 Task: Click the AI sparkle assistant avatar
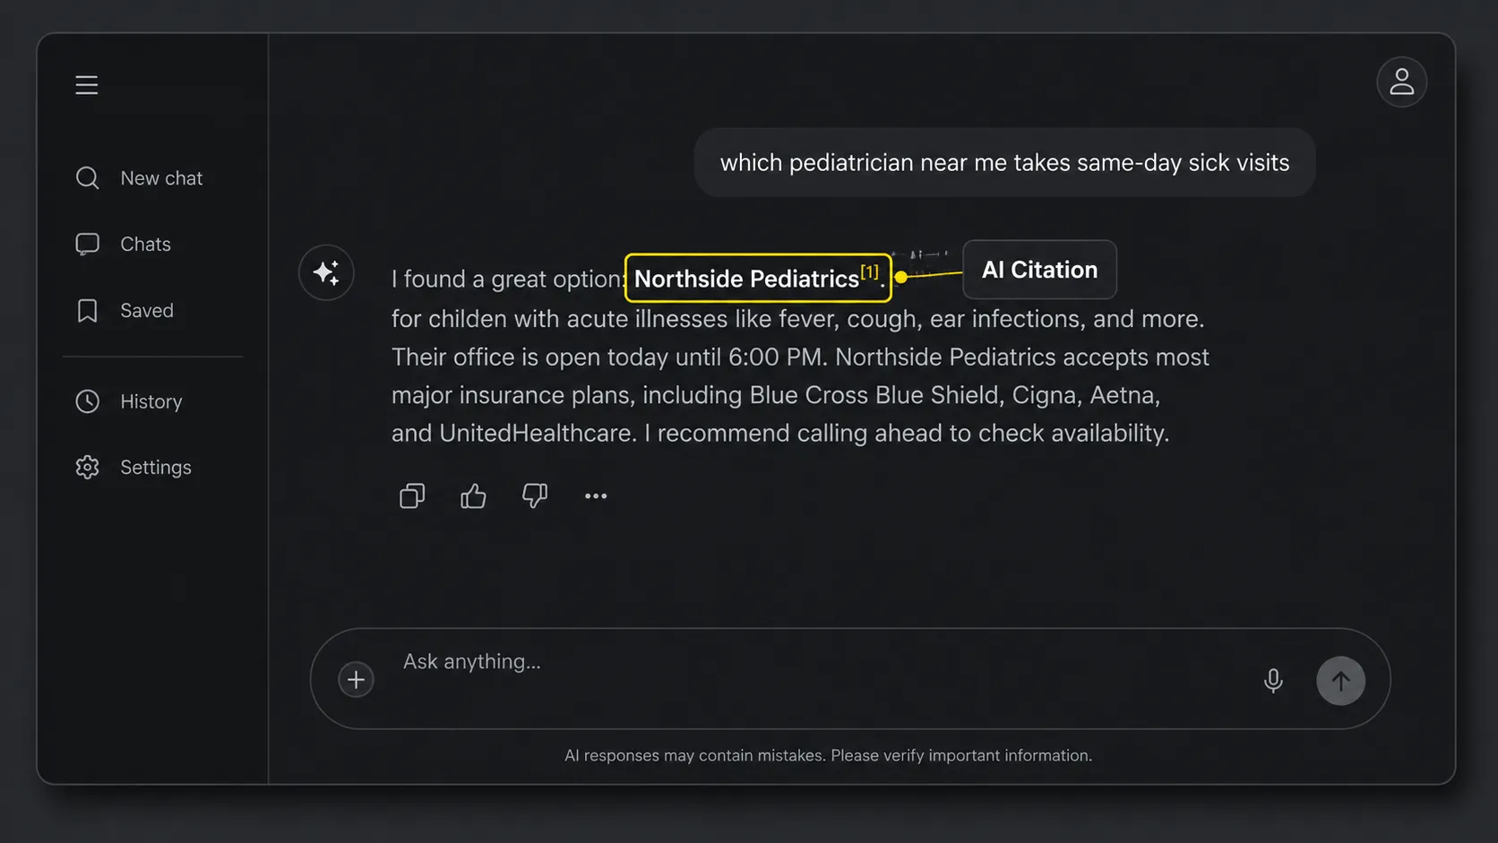coord(326,272)
